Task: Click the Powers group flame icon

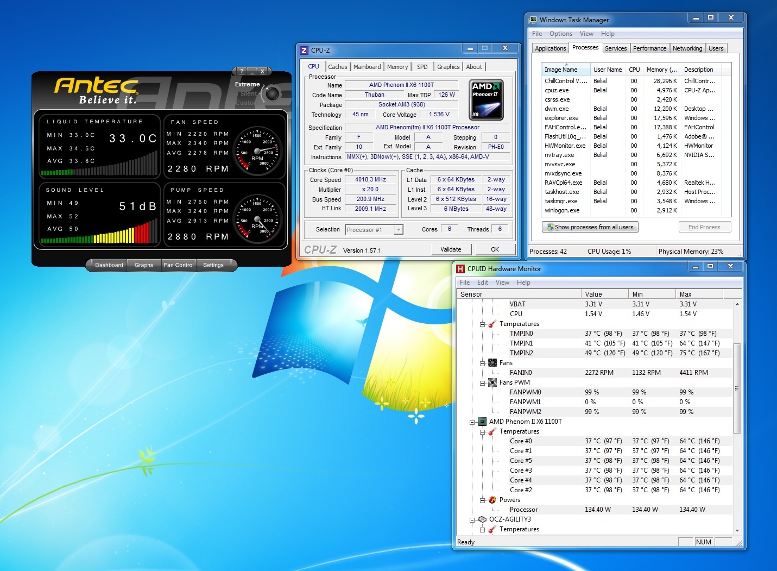Action: [492, 500]
